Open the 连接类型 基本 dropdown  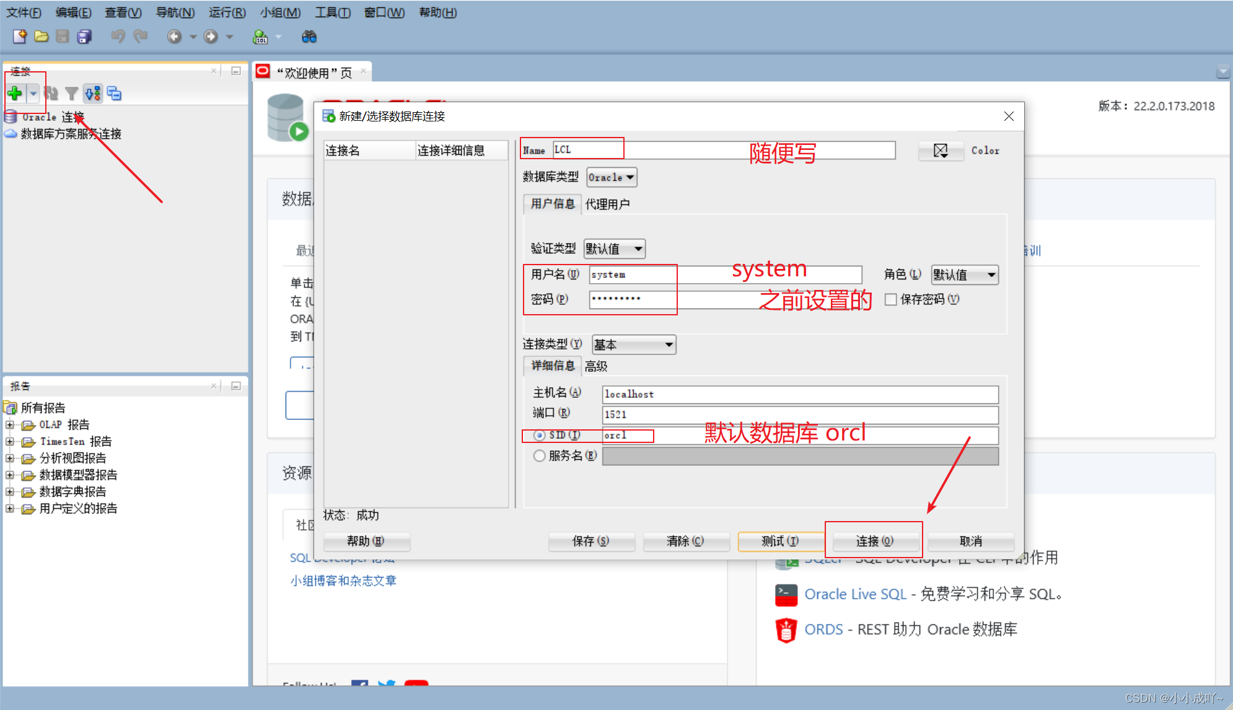coord(634,345)
